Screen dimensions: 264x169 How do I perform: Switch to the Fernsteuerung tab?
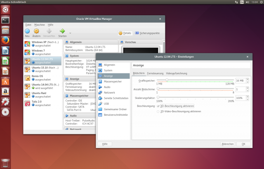(155, 73)
